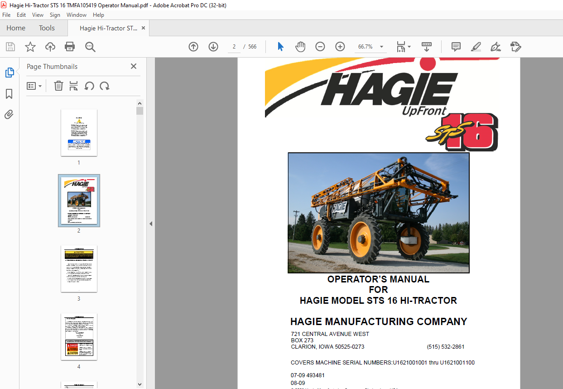Image resolution: width=563 pixels, height=389 pixels.
Task: Click the text CLARION, IOWA 50525-0273
Action: pyautogui.click(x=327, y=347)
